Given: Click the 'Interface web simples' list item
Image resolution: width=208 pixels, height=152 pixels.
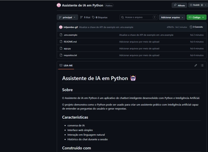Looking at the screenshot, I should 80,130.
